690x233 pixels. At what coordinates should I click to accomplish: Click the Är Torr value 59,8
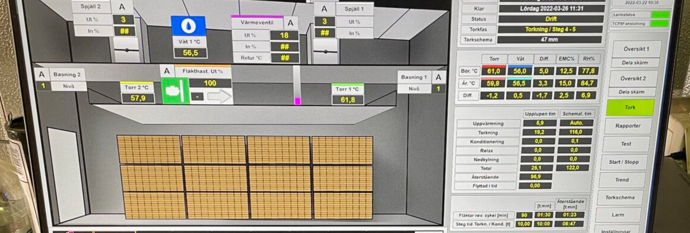493,83
